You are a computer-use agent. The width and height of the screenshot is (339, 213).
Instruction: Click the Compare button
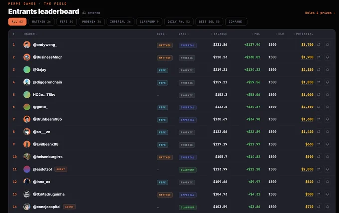click(236, 22)
